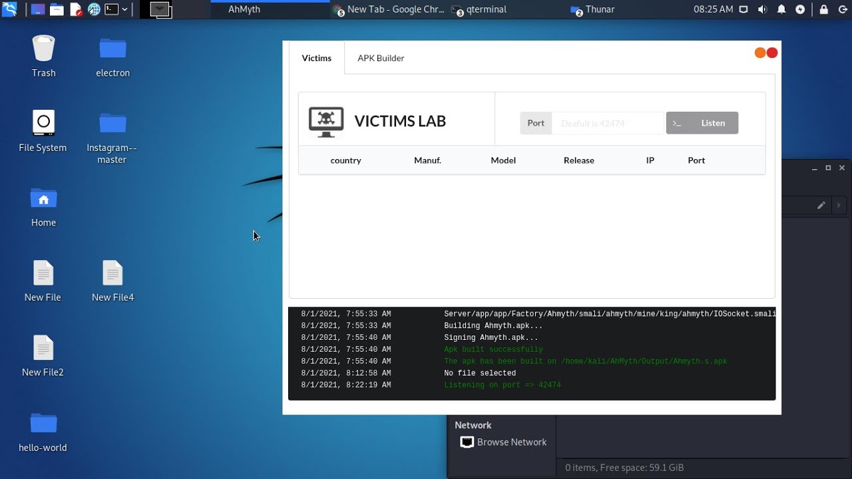Click the log out panel icon
Screen dimensions: 852x479
coord(842,9)
